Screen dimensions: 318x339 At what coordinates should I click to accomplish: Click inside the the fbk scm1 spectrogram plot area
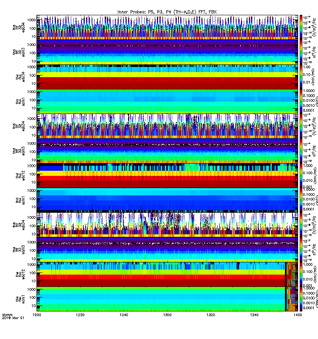tap(167, 299)
